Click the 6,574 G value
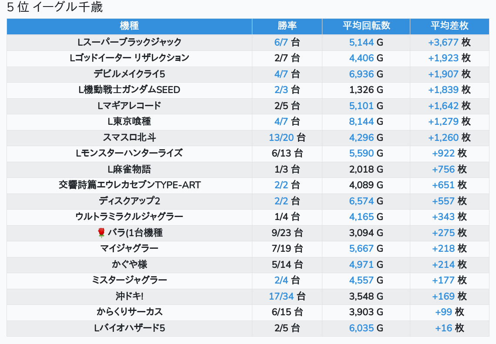This screenshot has width=496, height=344. [366, 201]
